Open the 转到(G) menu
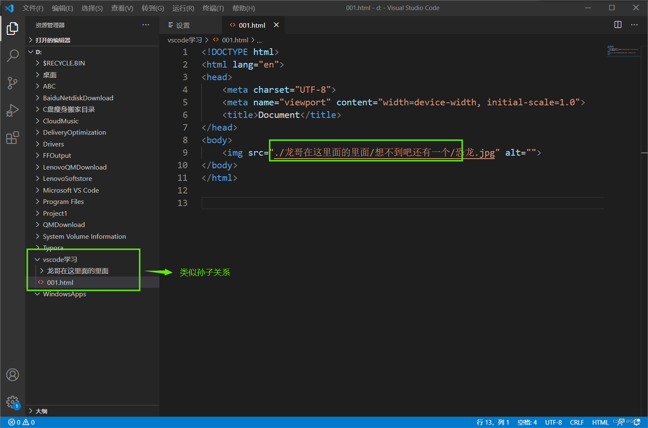 pos(153,8)
